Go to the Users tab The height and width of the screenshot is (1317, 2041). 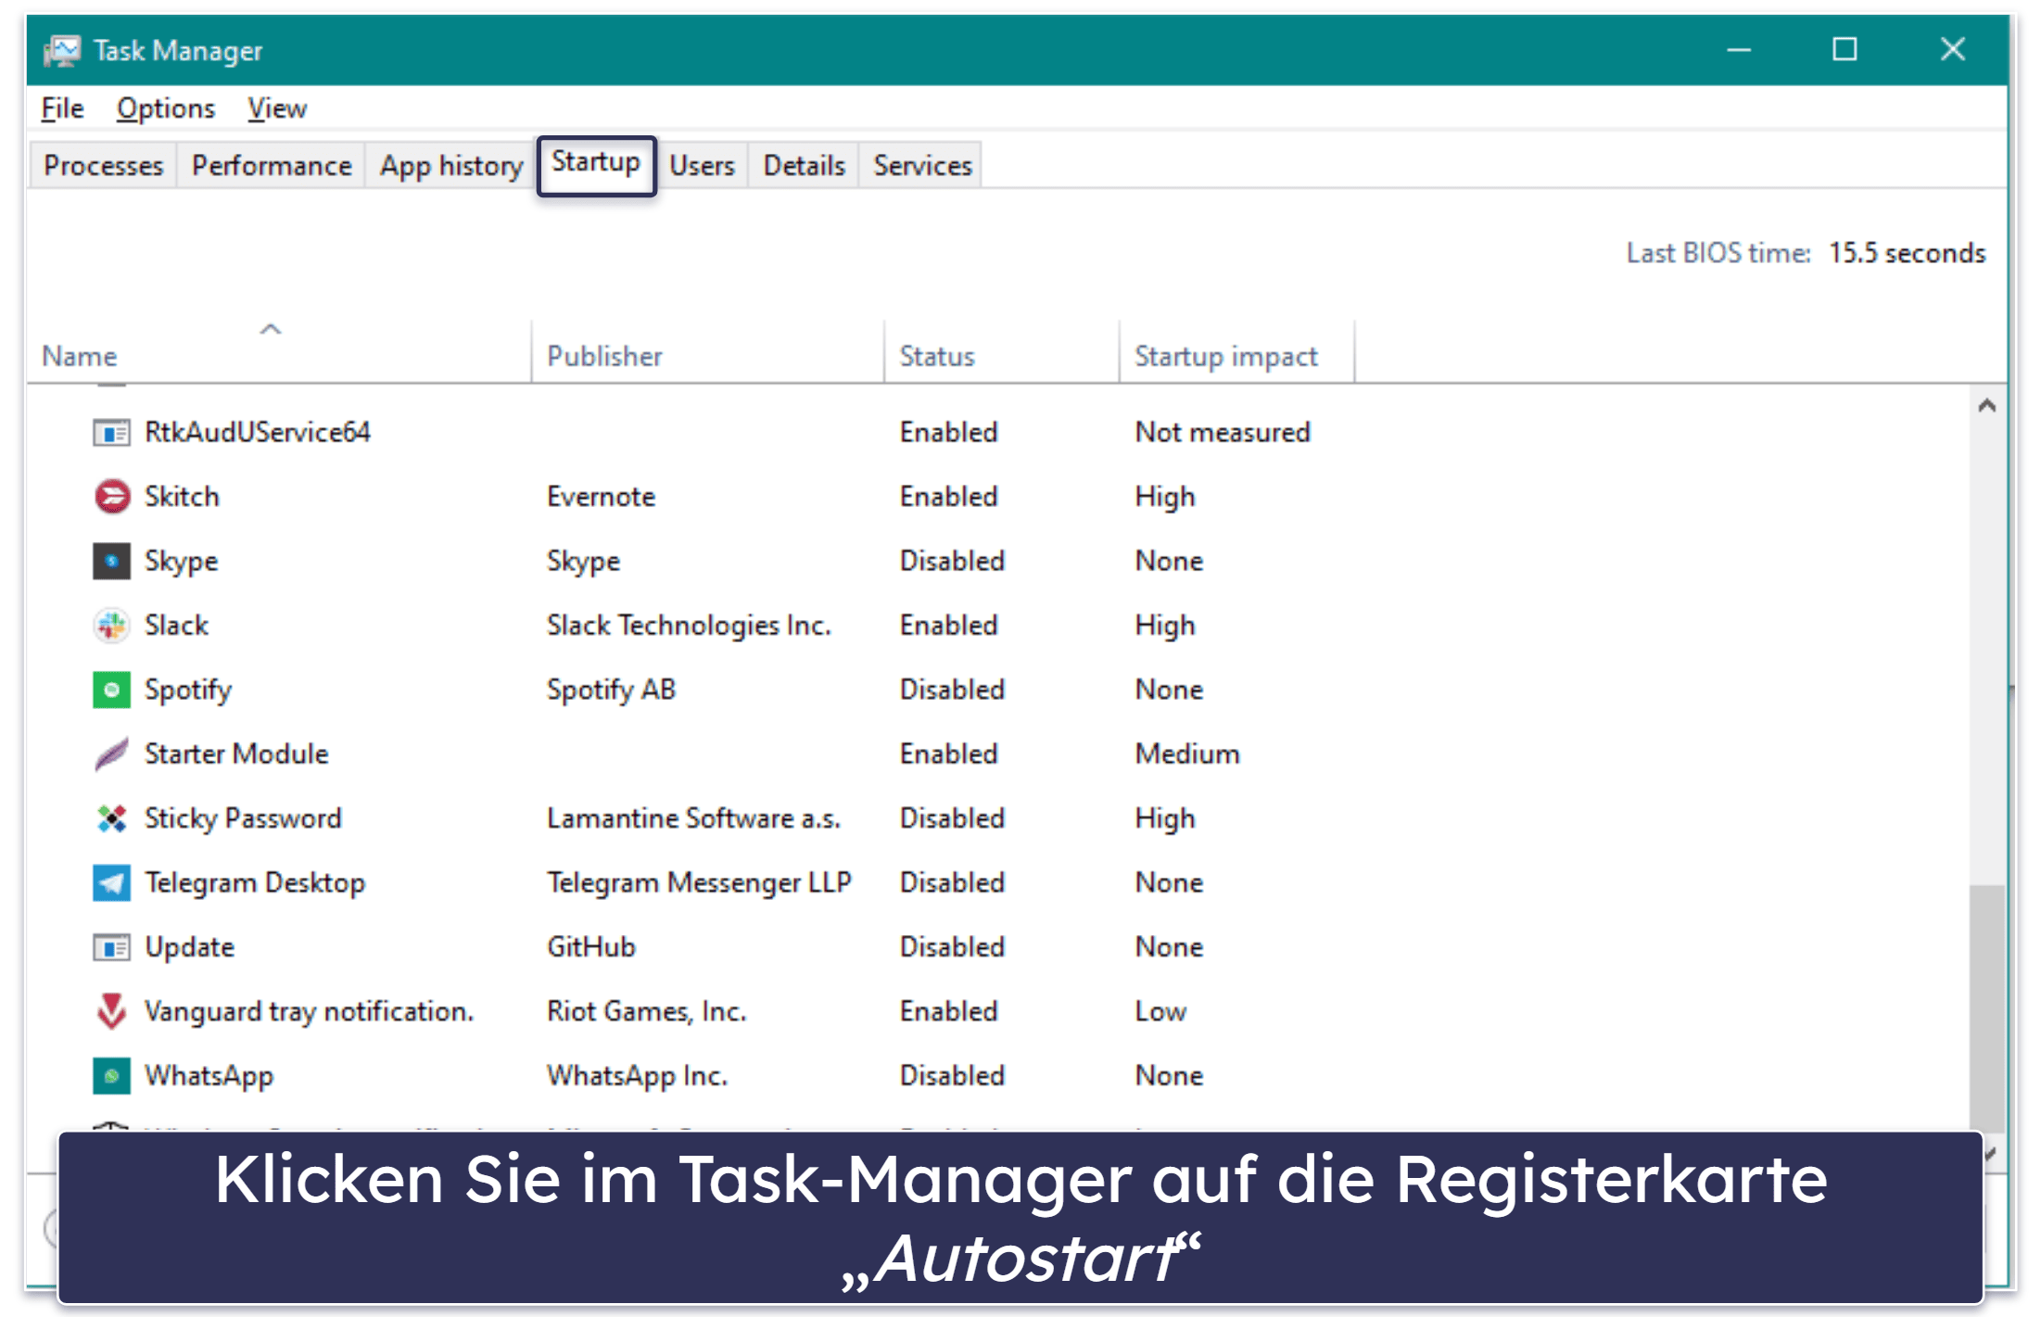coord(702,166)
